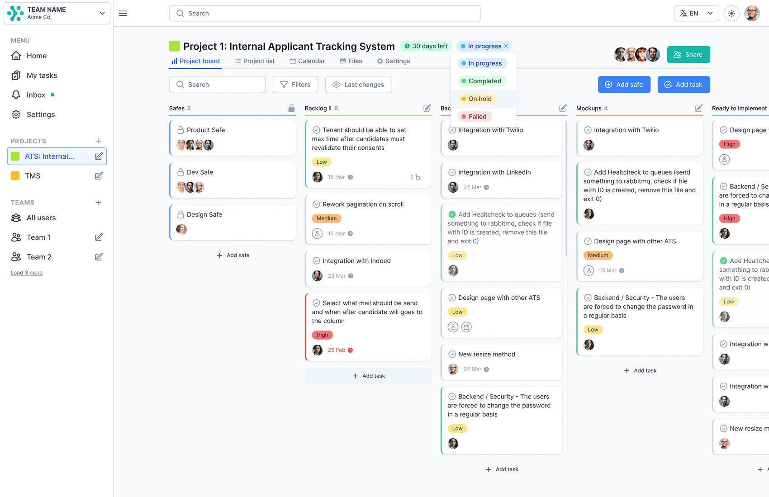Image resolution: width=769 pixels, height=497 pixels.
Task: Open the user profile avatar at top right
Action: 752,14
